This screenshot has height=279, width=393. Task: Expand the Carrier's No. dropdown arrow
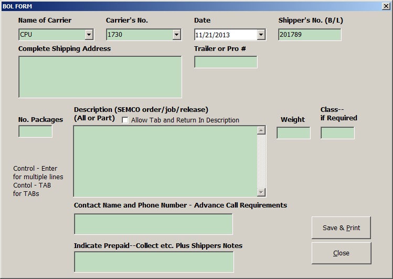[x=177, y=35]
